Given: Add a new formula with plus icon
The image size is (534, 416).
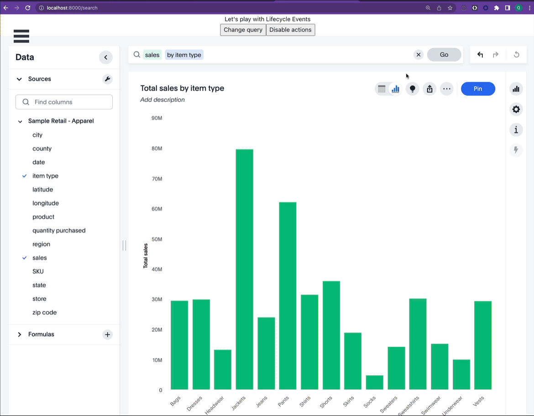Looking at the screenshot, I should pyautogui.click(x=107, y=334).
